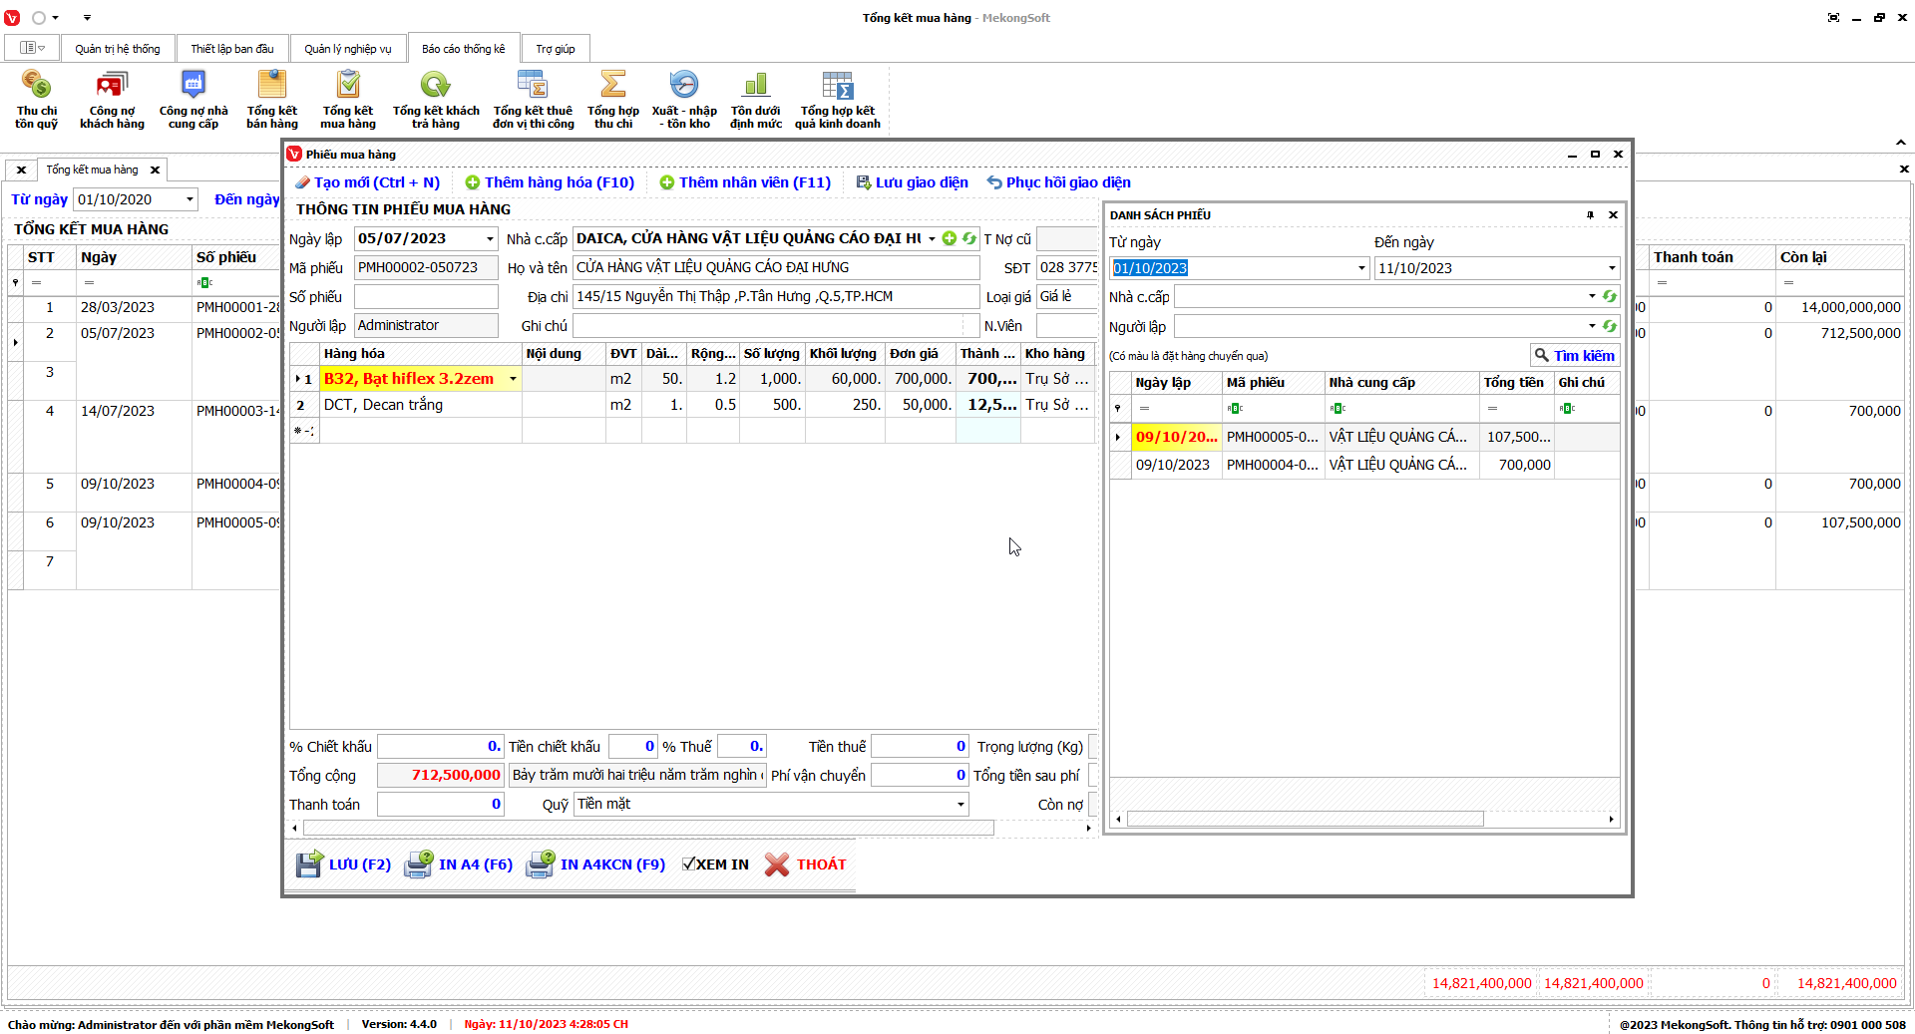This screenshot has width=1915, height=1034.
Task: Click IN A4 (F6) printer button
Action: tap(459, 864)
